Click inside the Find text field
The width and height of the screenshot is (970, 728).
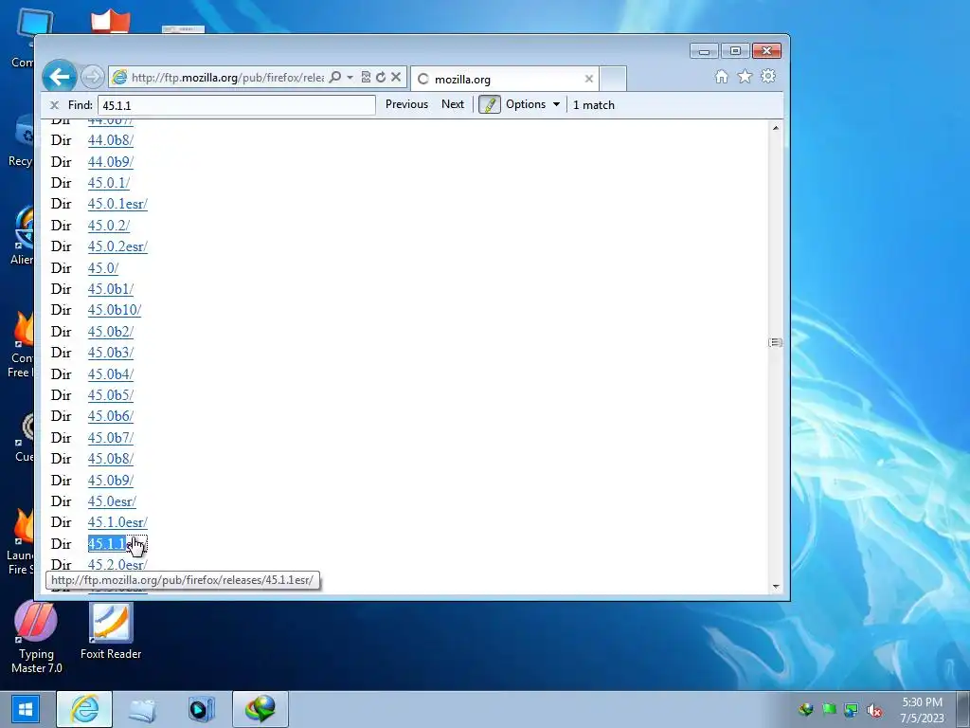tap(236, 105)
